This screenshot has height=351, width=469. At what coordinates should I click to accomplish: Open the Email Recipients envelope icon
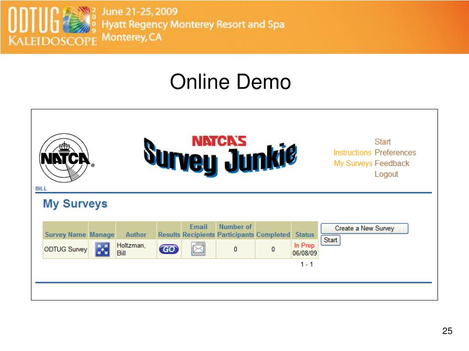click(x=198, y=249)
